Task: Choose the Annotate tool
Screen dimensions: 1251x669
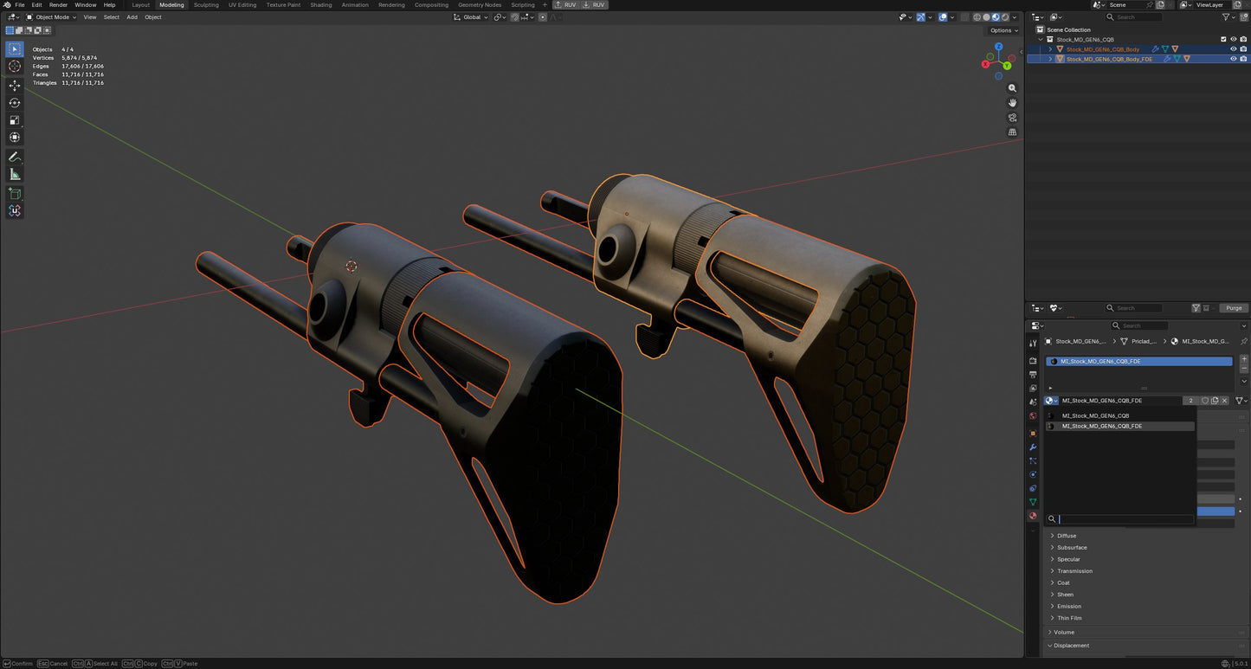Action: (15, 157)
